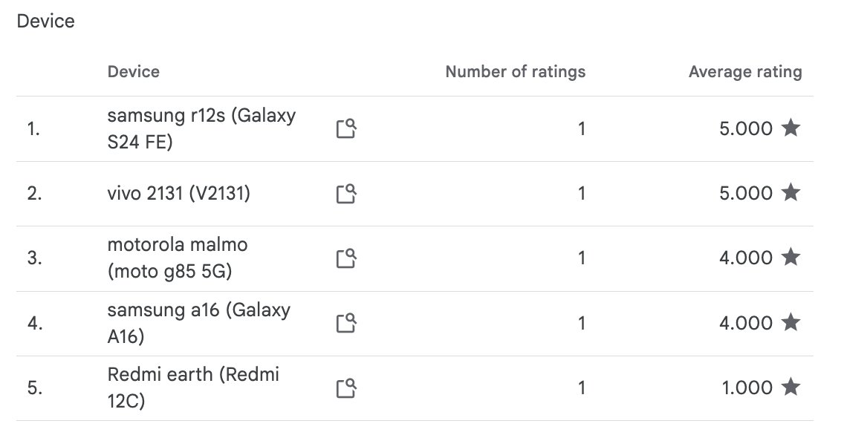Open device details icon for Redmi earth

(346, 388)
